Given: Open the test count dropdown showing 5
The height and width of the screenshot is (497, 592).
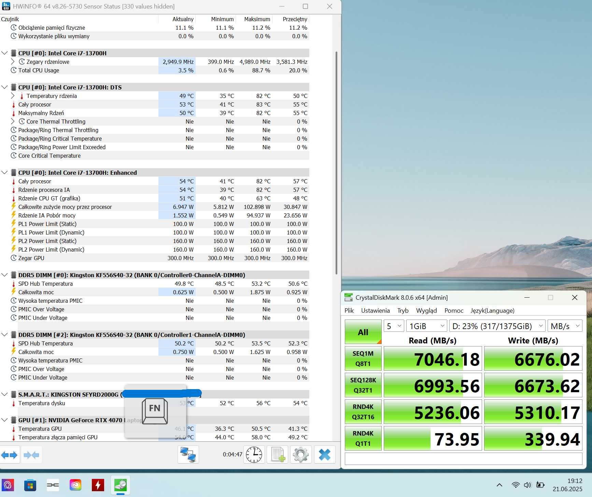Looking at the screenshot, I should pyautogui.click(x=394, y=326).
